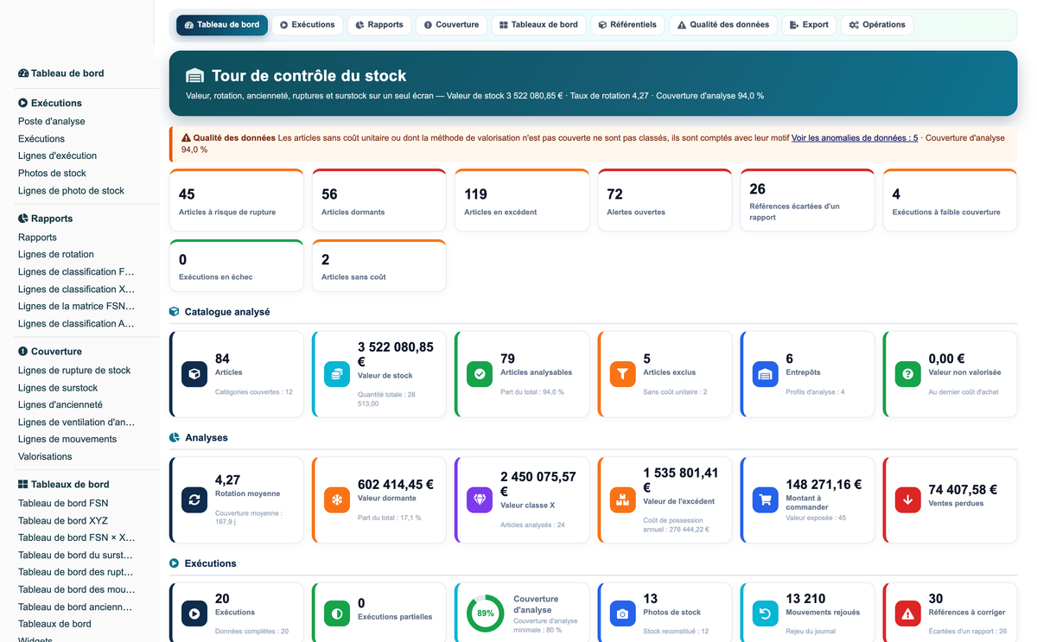The height and width of the screenshot is (642, 1037).
Task: Open the Exécutions à faible couverture card
Action: click(950, 200)
